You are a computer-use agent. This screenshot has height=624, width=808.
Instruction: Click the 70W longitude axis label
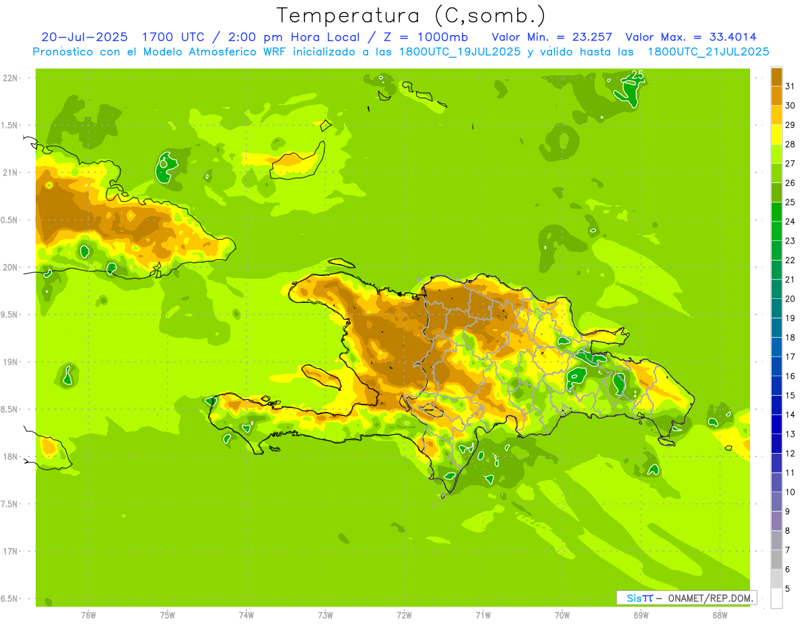(562, 615)
